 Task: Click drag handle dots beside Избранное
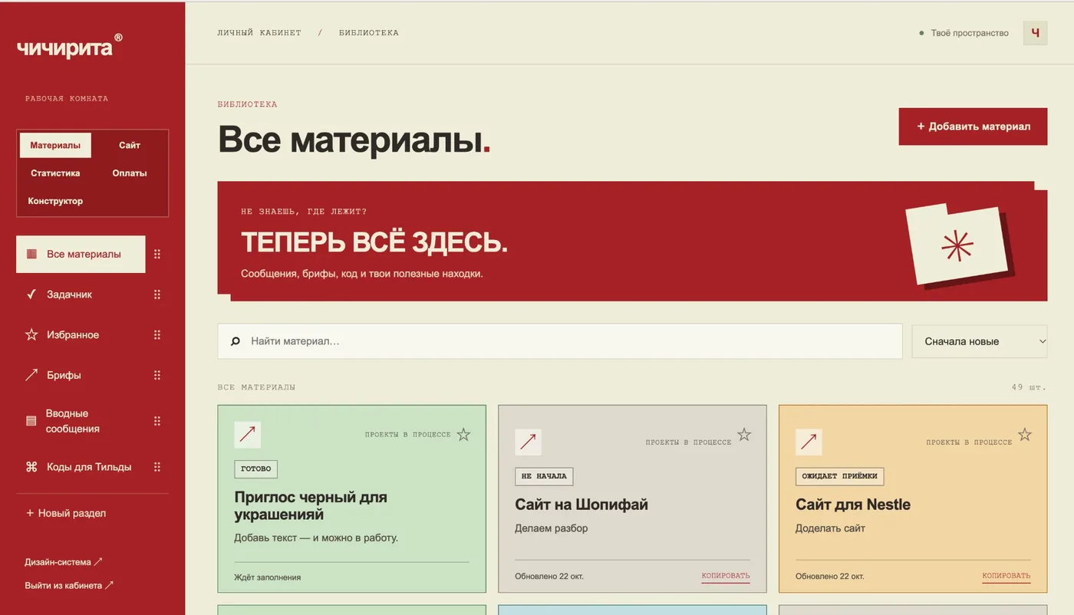pyautogui.click(x=157, y=335)
